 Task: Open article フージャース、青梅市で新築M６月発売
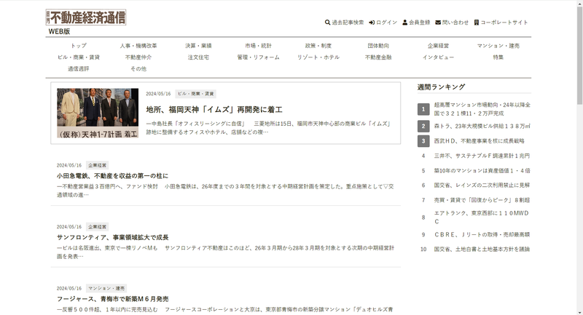click(112, 299)
